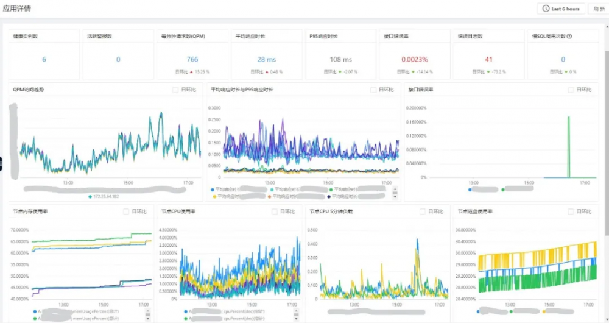Screen dimensions: 609x323
Task: Click the 刷新 refresh button
Action: click(x=599, y=9)
